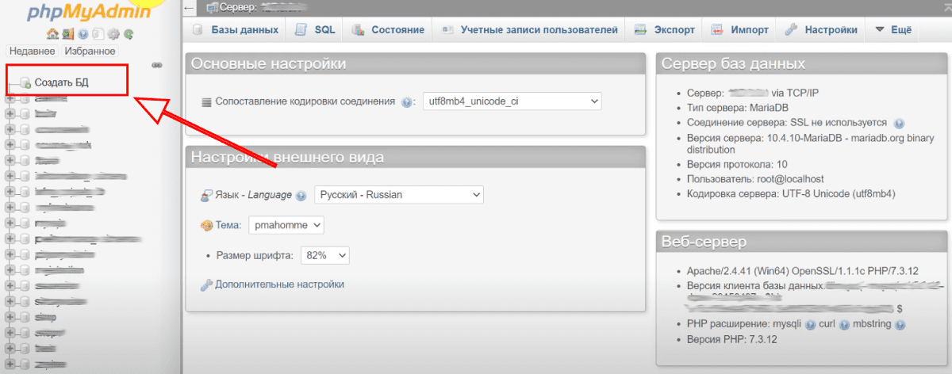952x374 pixels.
Task: Open navigation panel settings gear icon
Action: 113,34
